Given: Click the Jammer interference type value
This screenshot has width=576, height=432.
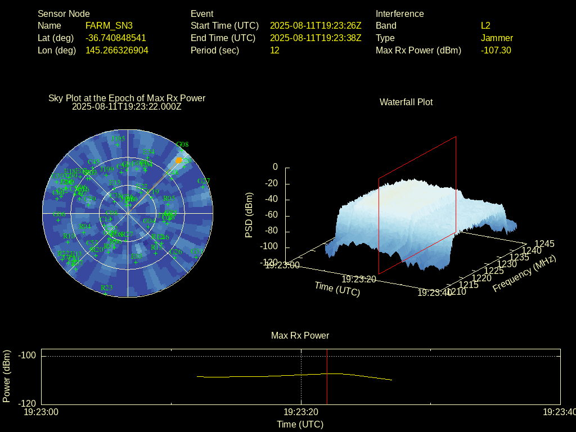Looking at the screenshot, I should click(497, 38).
